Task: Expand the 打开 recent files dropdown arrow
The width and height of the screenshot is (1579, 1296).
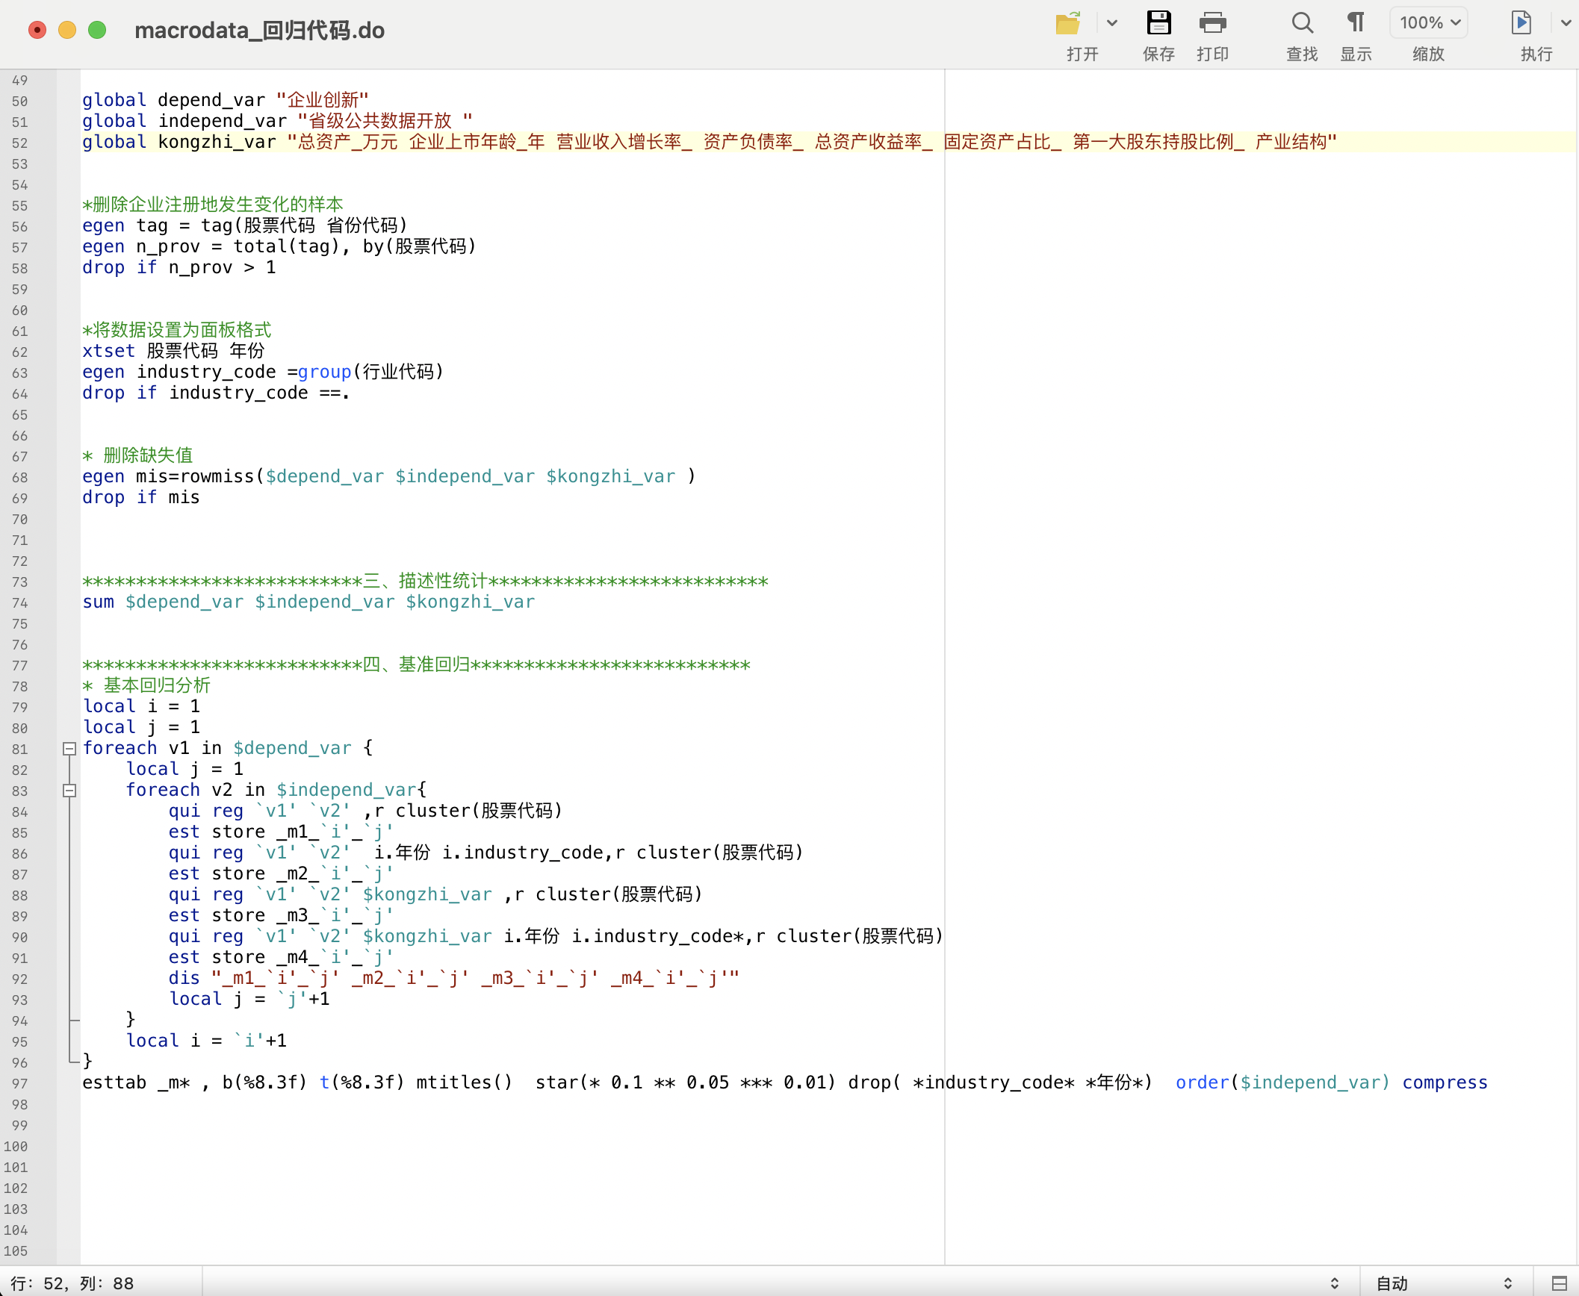Action: pyautogui.click(x=1112, y=23)
